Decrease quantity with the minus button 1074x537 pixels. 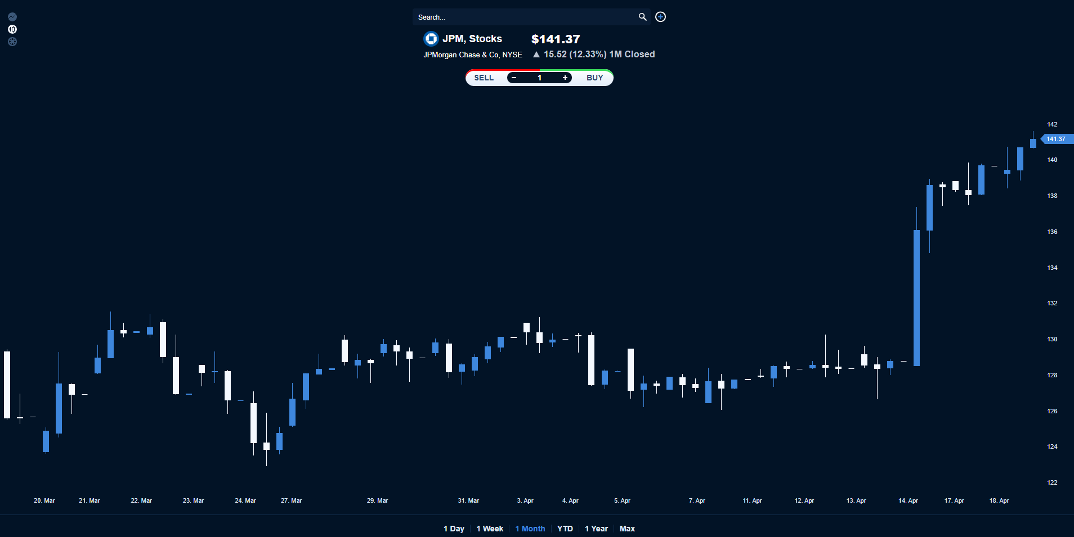514,78
